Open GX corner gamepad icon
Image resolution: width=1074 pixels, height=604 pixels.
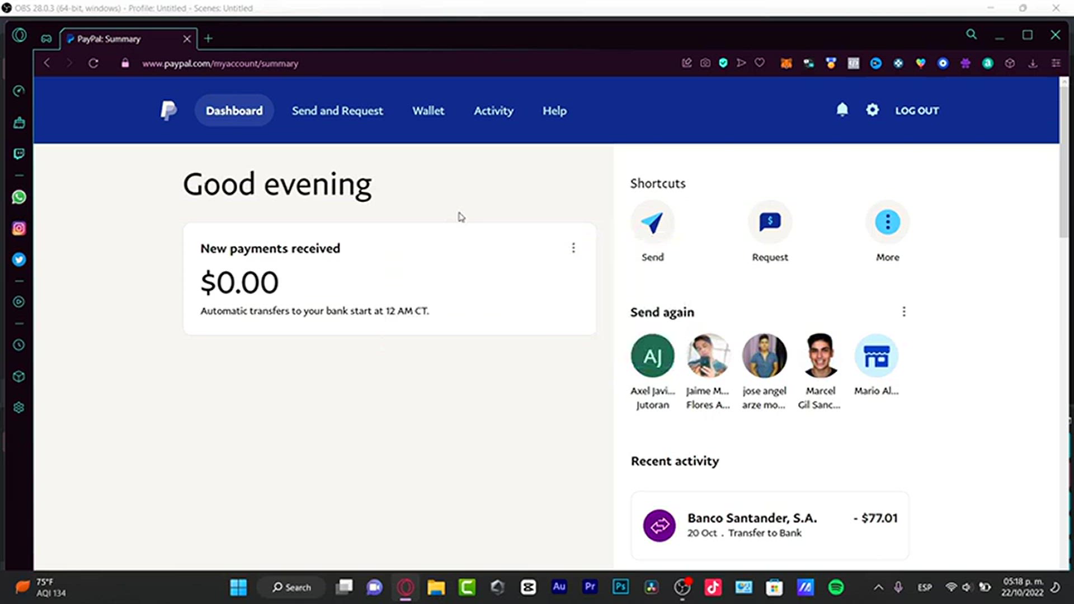tap(46, 38)
